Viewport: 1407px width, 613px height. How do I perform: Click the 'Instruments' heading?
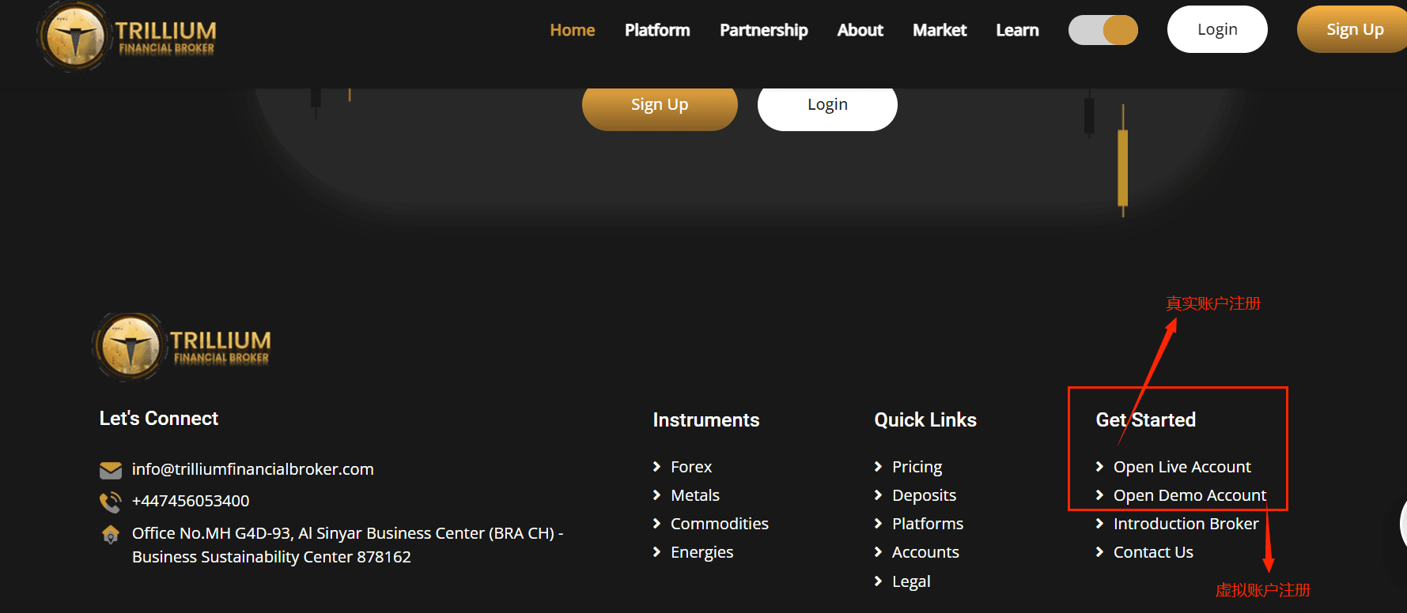click(706, 420)
